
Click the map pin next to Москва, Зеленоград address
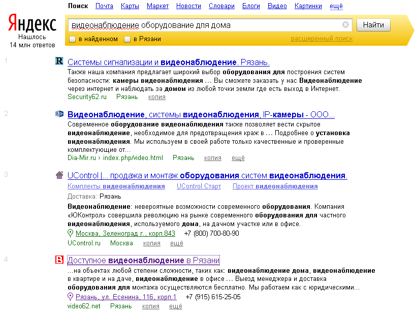pos(70,233)
